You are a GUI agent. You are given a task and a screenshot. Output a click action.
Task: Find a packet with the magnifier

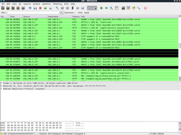pyautogui.click(x=57, y=8)
